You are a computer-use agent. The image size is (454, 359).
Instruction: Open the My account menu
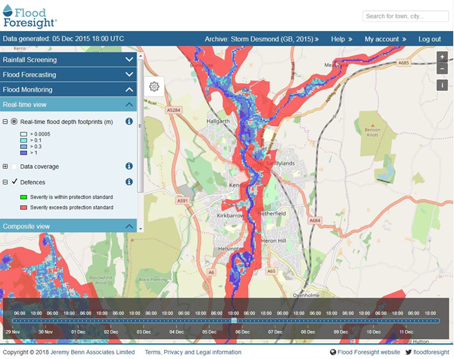tap(385, 39)
